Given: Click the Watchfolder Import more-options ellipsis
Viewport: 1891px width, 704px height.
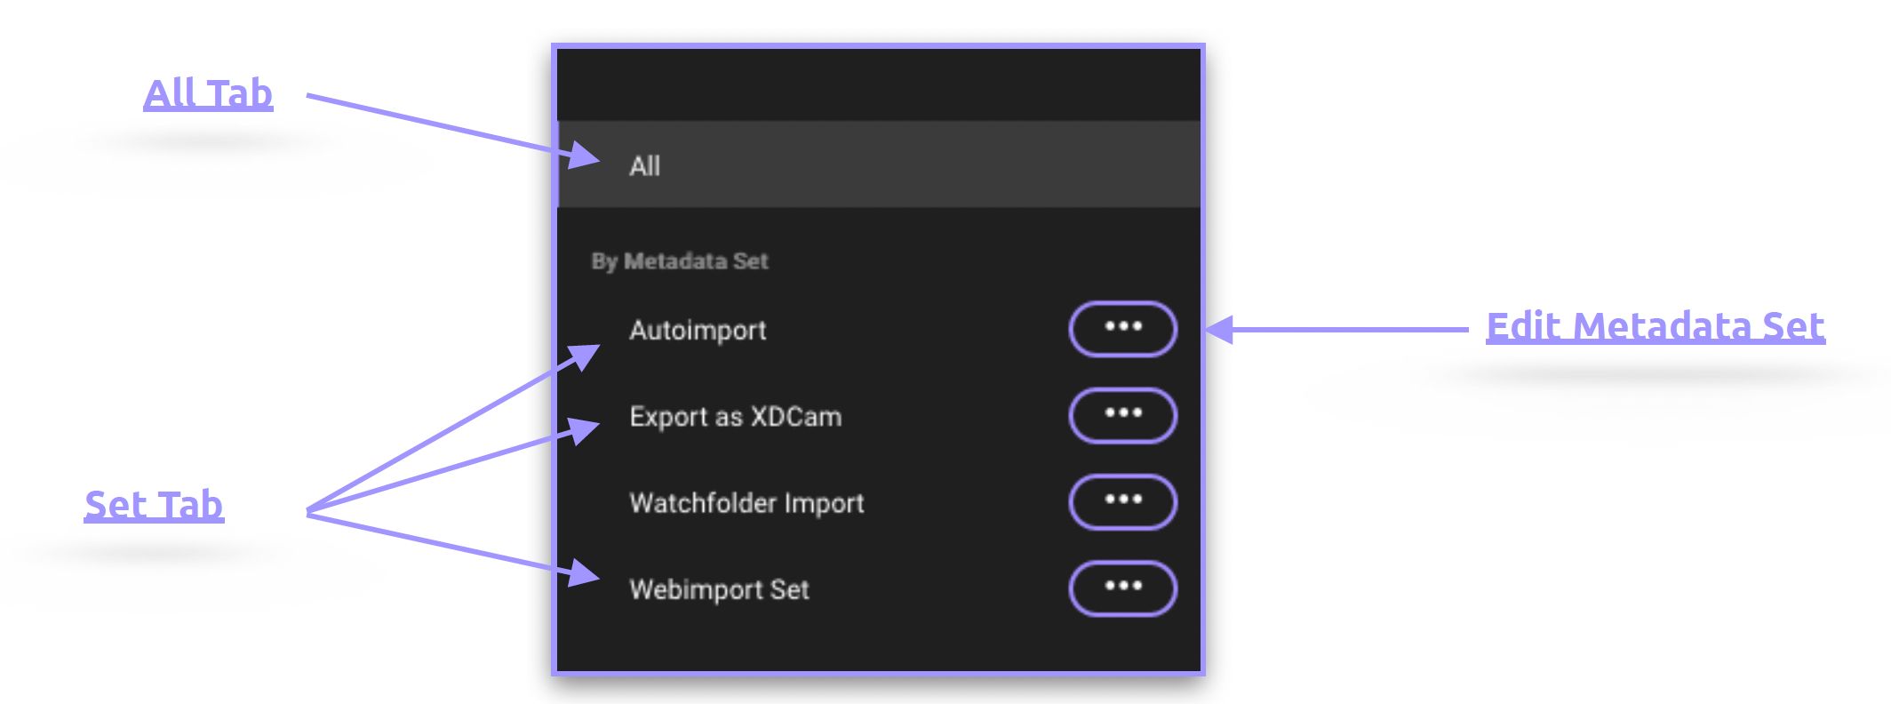Looking at the screenshot, I should pos(1122,501).
